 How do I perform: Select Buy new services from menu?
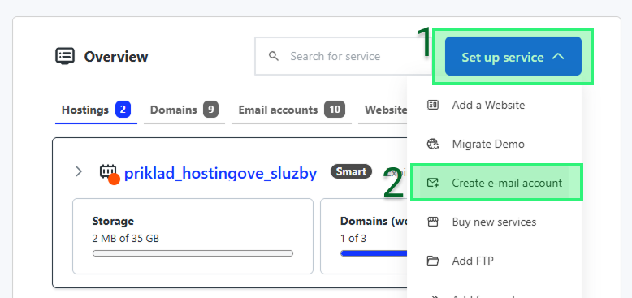[494, 222]
